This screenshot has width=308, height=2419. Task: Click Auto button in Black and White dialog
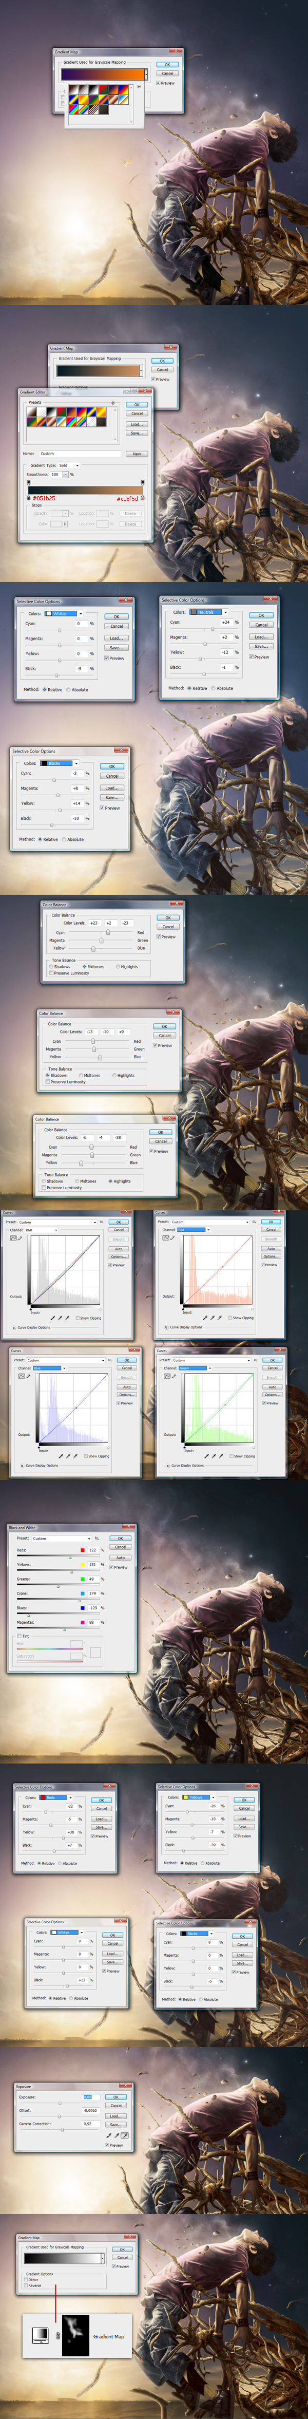click(120, 1557)
